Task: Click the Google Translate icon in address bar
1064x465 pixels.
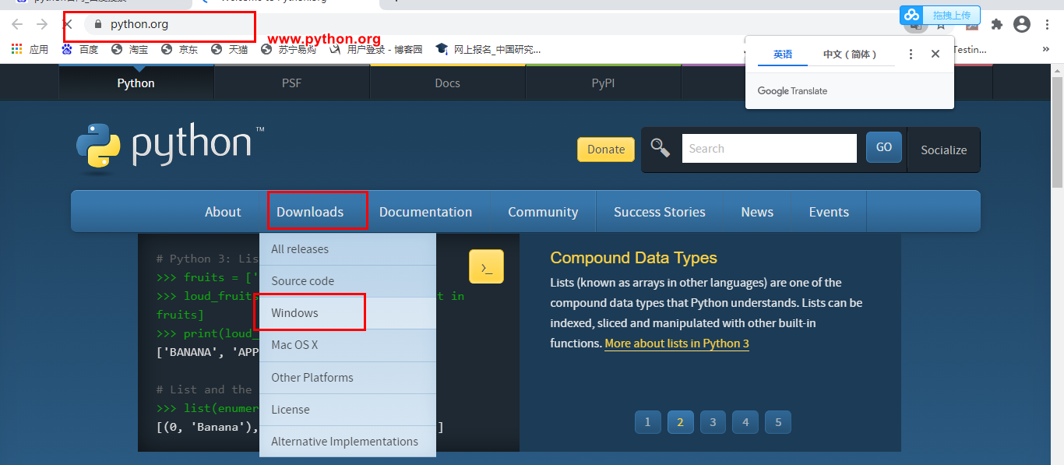Action: (917, 26)
